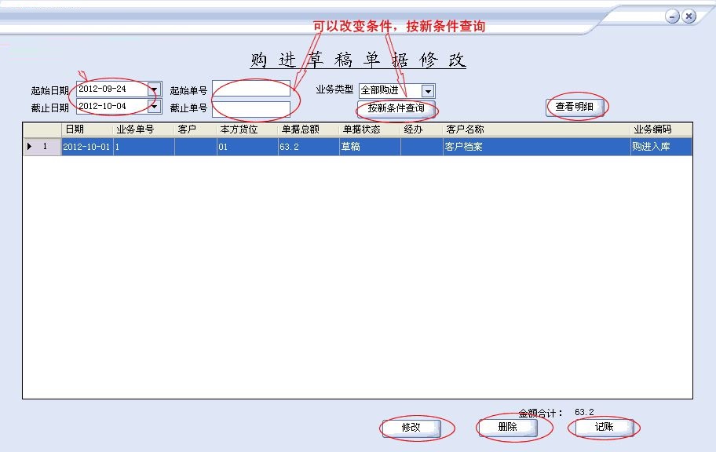Open 查看明细 to view document details
Screen dimensions: 716x452
click(x=576, y=107)
